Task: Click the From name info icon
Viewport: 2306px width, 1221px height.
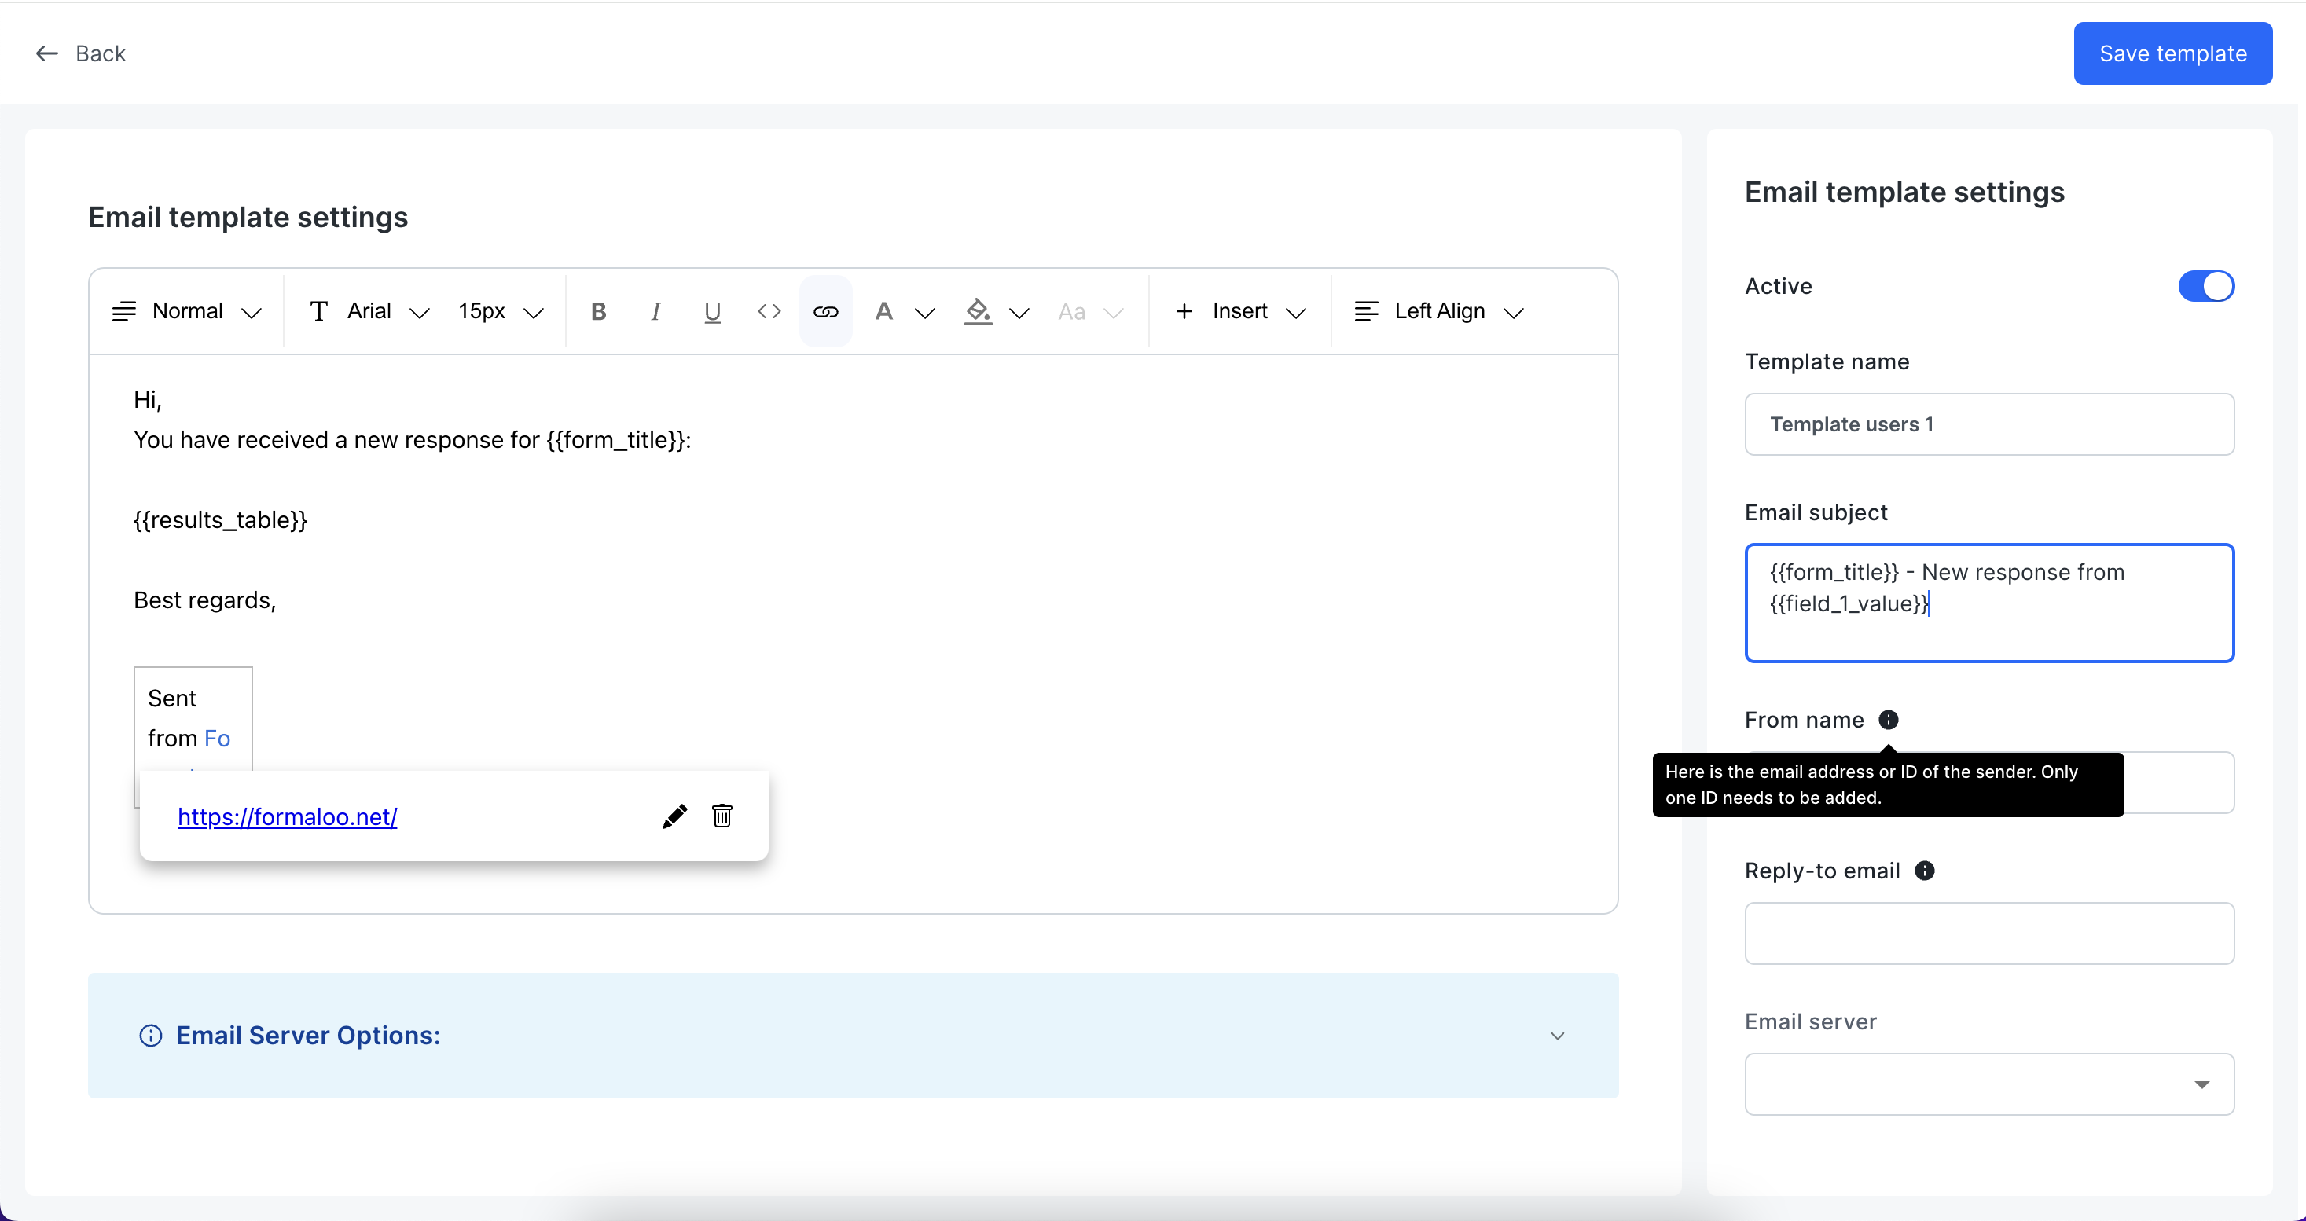Action: (1888, 720)
